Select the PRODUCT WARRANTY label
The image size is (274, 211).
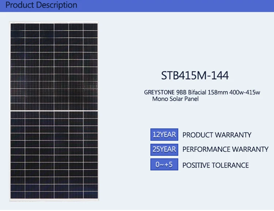coord(217,135)
